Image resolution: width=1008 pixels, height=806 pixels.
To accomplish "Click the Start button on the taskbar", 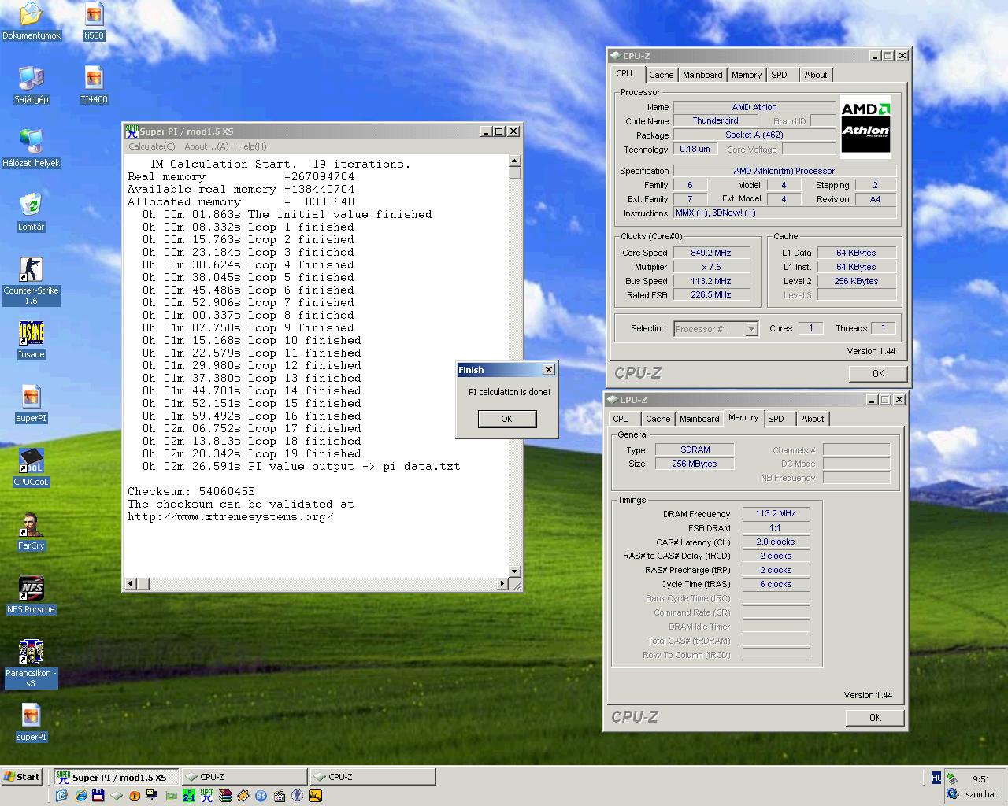I will tap(21, 777).
